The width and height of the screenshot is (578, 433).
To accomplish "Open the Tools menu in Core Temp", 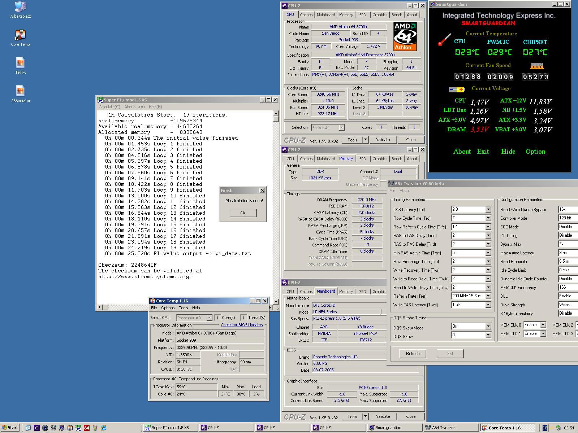I will 183,308.
